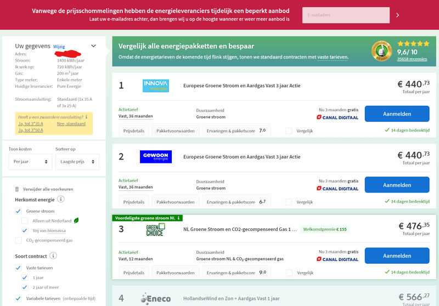Click the E-mailadres input field
The height and width of the screenshot is (306, 439).
(x=346, y=15)
